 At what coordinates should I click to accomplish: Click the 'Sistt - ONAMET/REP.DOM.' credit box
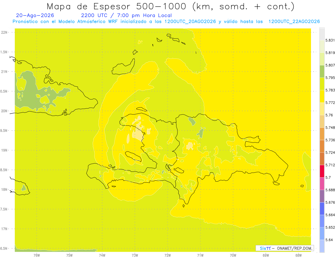point(284,248)
